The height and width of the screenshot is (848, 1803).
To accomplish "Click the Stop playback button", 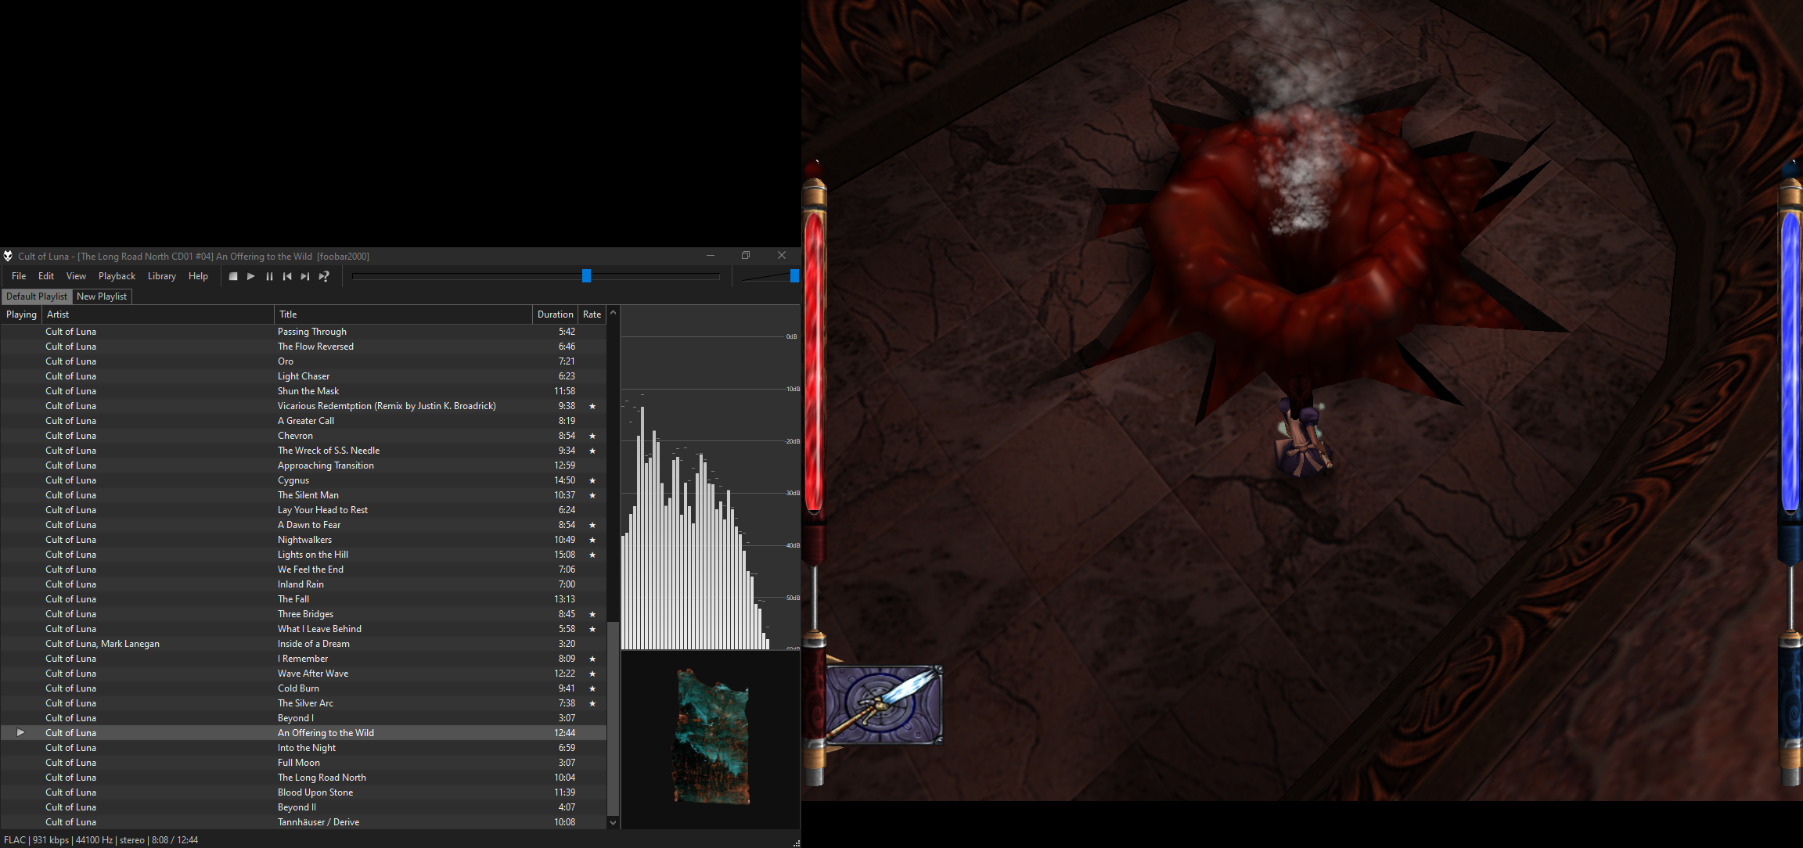I will pyautogui.click(x=233, y=276).
